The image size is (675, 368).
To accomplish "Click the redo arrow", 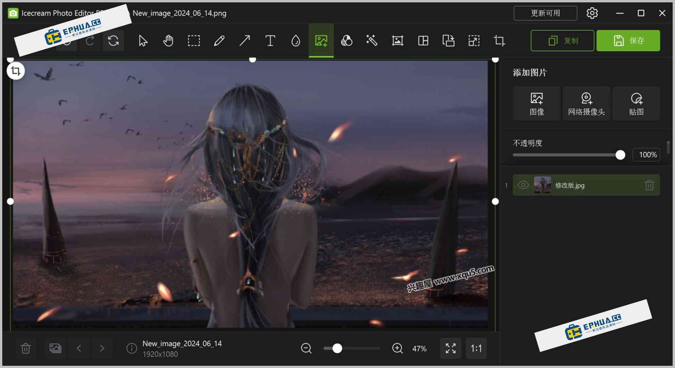I will tap(90, 41).
